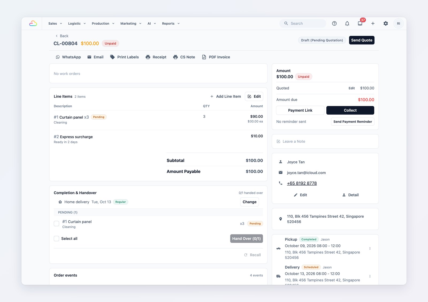The width and height of the screenshot is (428, 302).
Task: Open the Receipt print action
Action: (x=156, y=57)
